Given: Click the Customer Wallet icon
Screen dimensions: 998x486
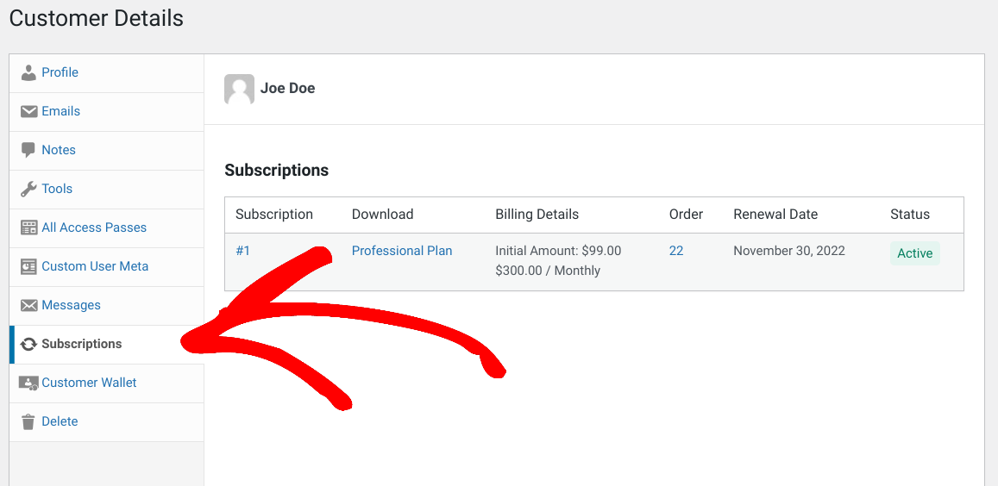Looking at the screenshot, I should click(28, 383).
